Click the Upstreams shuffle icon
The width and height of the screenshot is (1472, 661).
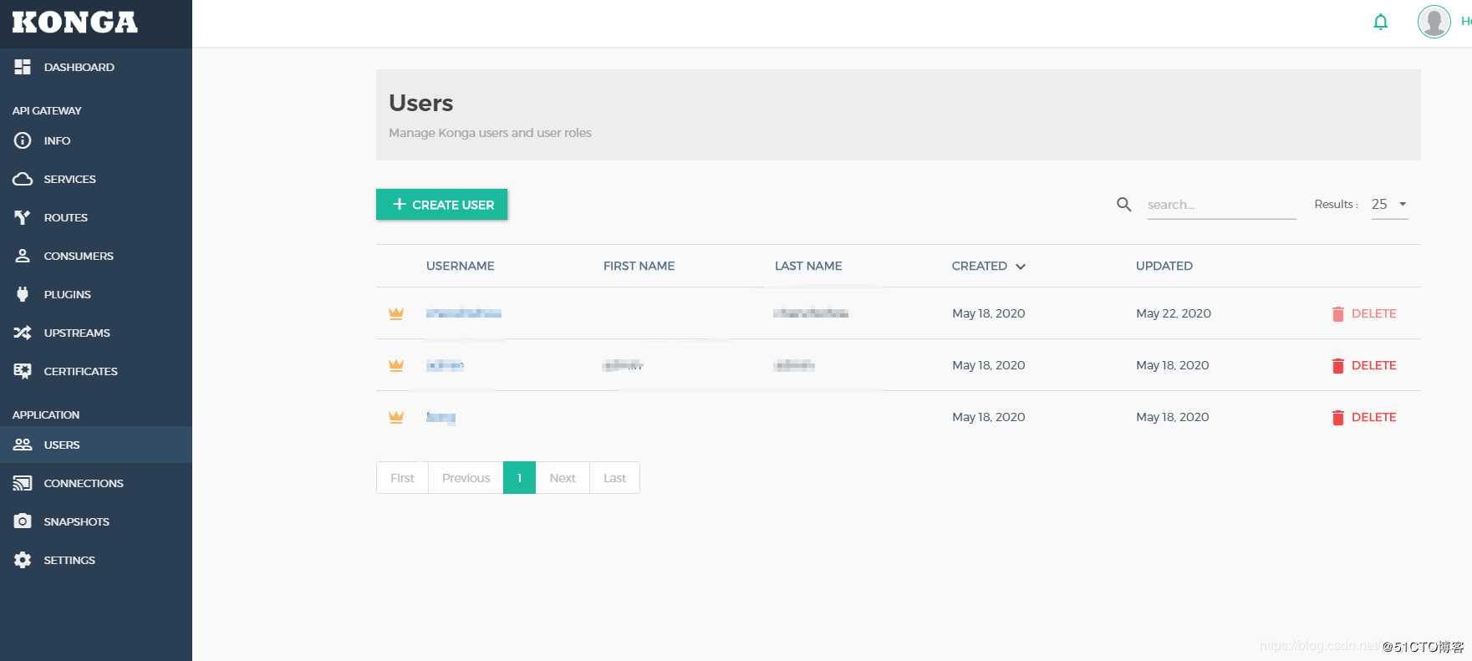23,333
